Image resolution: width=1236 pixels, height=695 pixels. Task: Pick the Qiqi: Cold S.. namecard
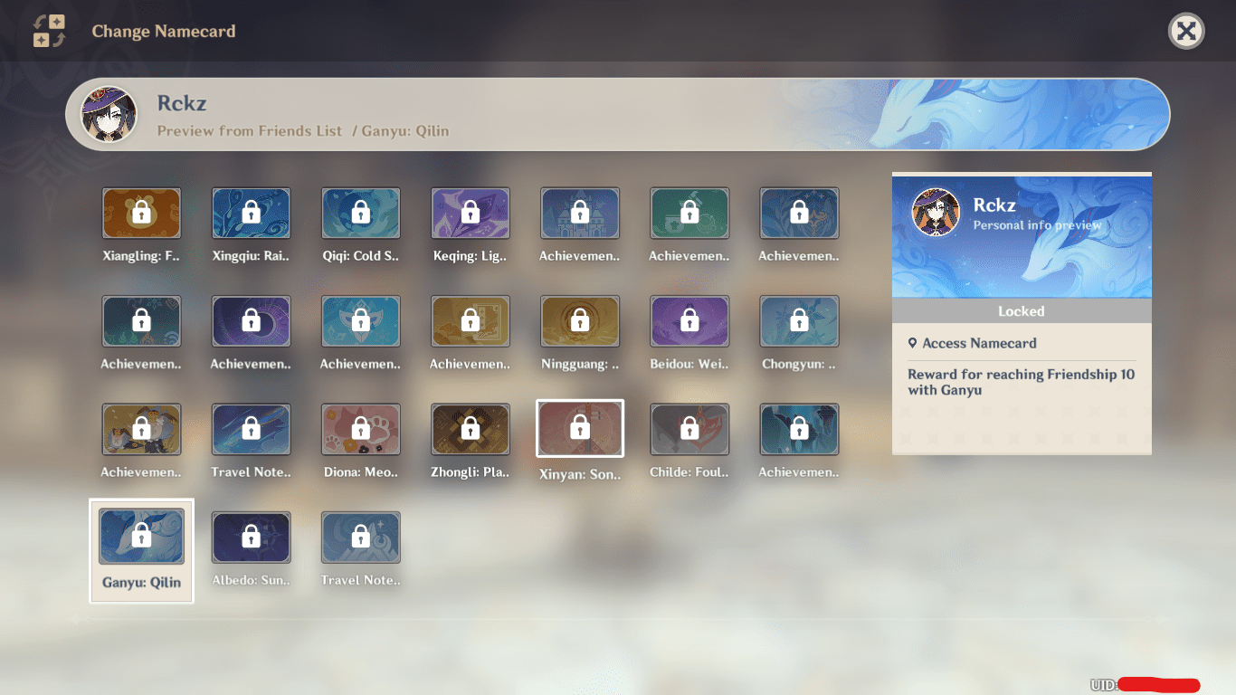tap(360, 213)
